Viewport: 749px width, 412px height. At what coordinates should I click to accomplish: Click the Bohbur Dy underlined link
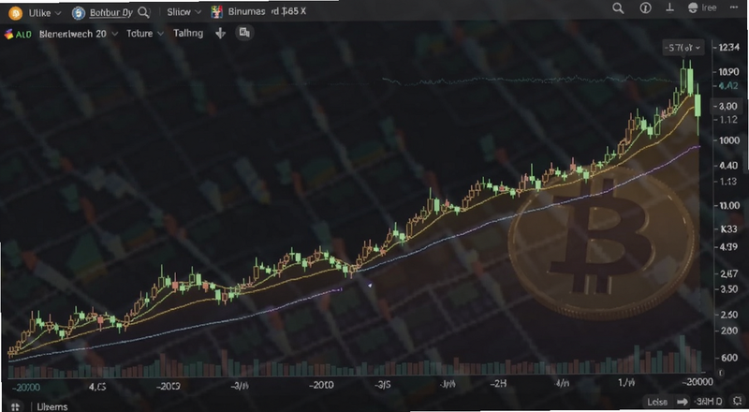point(110,13)
